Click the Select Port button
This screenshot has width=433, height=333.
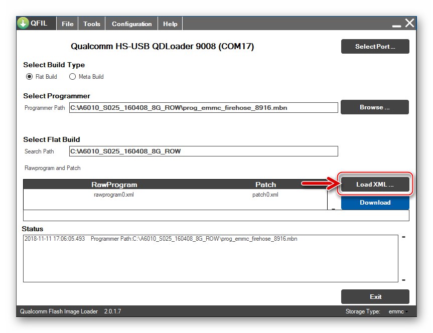click(375, 46)
